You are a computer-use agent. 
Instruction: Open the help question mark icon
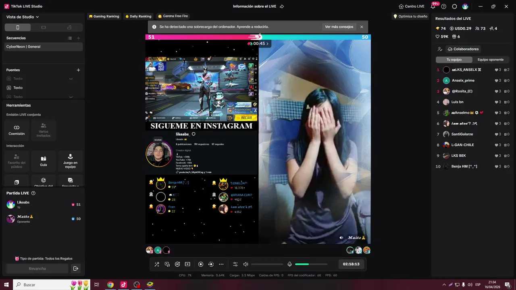click(444, 6)
